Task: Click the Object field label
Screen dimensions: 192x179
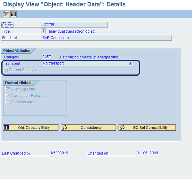Action: tap(7, 25)
